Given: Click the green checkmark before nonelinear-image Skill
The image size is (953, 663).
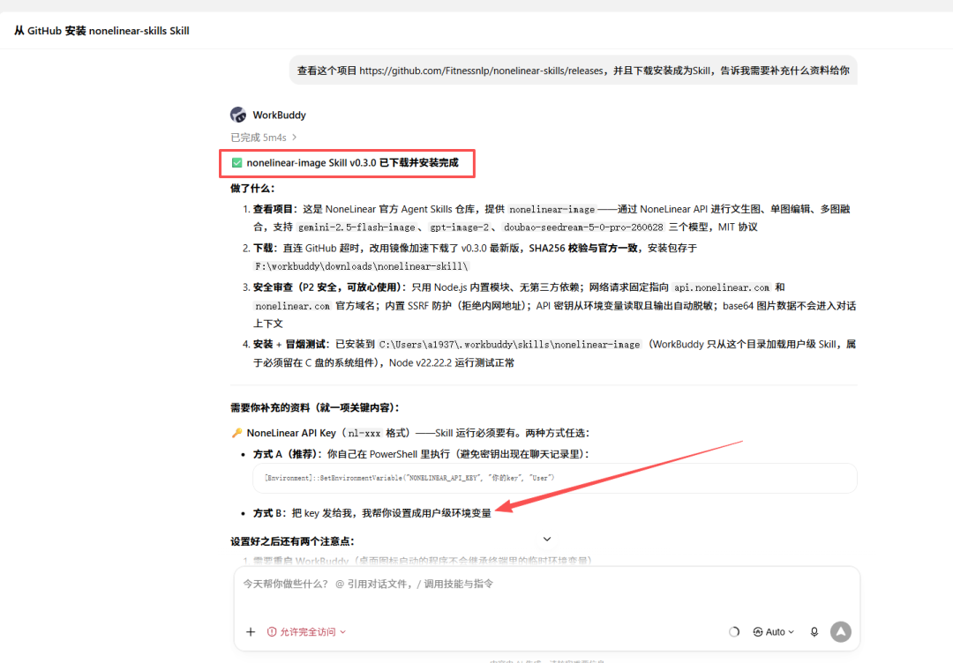Looking at the screenshot, I should [237, 163].
